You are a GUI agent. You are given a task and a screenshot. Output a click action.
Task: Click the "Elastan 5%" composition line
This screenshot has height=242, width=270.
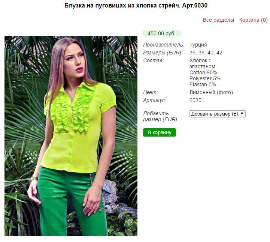click(x=203, y=84)
